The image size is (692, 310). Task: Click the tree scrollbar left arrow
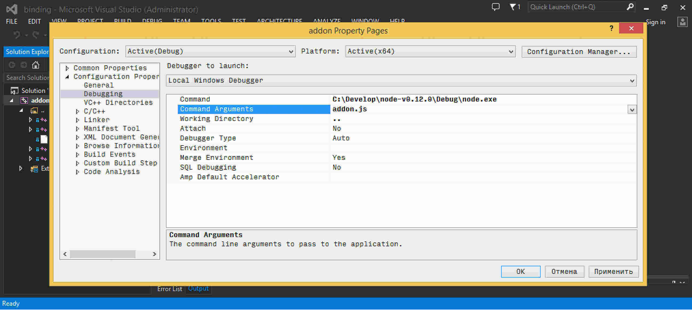coord(65,254)
